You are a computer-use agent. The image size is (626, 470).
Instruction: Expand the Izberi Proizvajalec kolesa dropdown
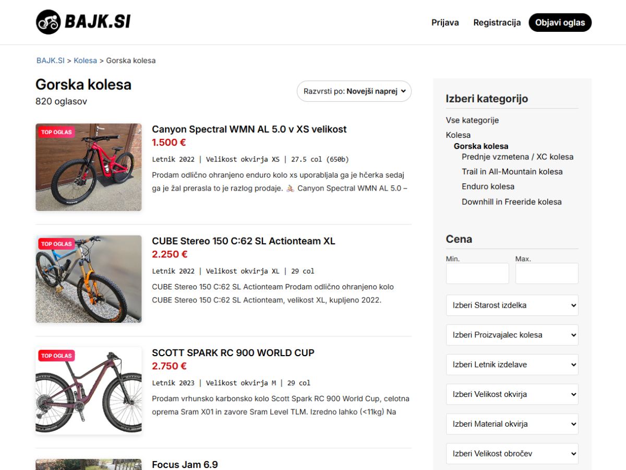pyautogui.click(x=512, y=335)
